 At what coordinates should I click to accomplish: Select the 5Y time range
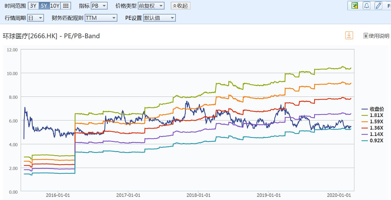click(x=44, y=6)
